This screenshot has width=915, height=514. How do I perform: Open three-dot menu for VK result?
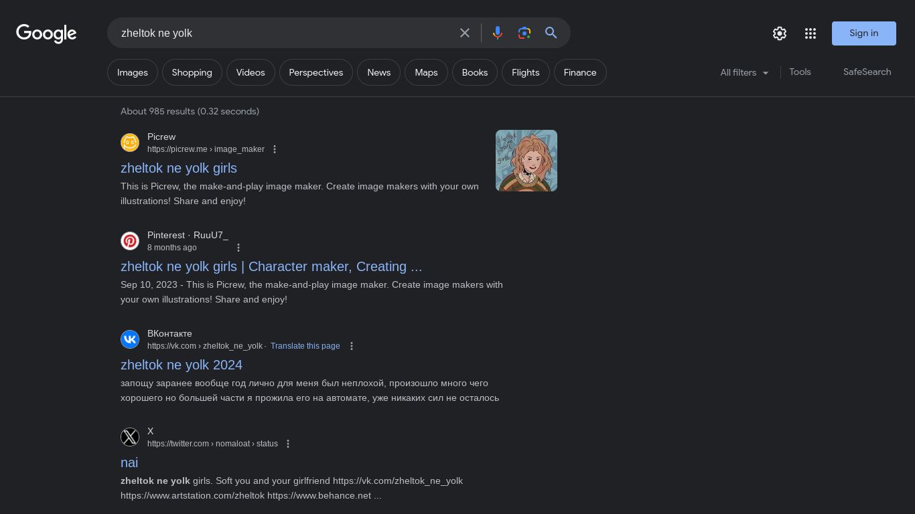[x=352, y=346]
